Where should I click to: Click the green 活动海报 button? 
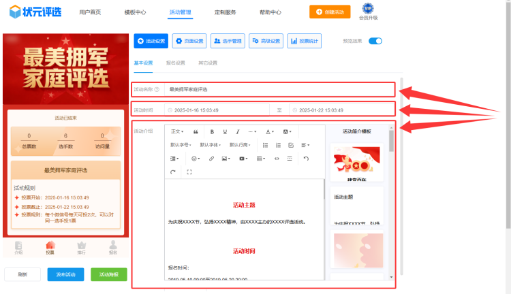click(x=109, y=274)
